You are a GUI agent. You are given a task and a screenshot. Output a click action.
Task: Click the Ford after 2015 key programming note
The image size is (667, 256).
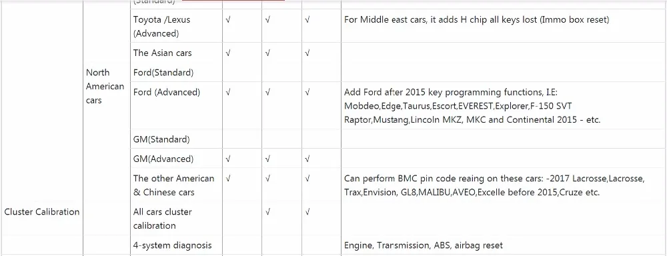tap(472, 105)
